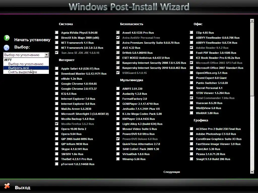Open the Выбор по умолчанию combo box arrow
The height and width of the screenshot is (193, 258).
(47, 55)
